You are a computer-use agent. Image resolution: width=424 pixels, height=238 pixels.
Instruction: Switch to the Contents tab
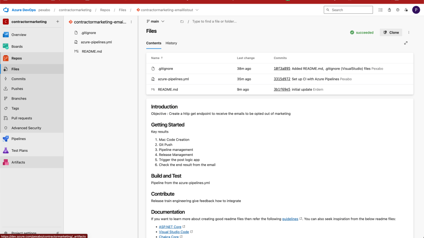(154, 43)
